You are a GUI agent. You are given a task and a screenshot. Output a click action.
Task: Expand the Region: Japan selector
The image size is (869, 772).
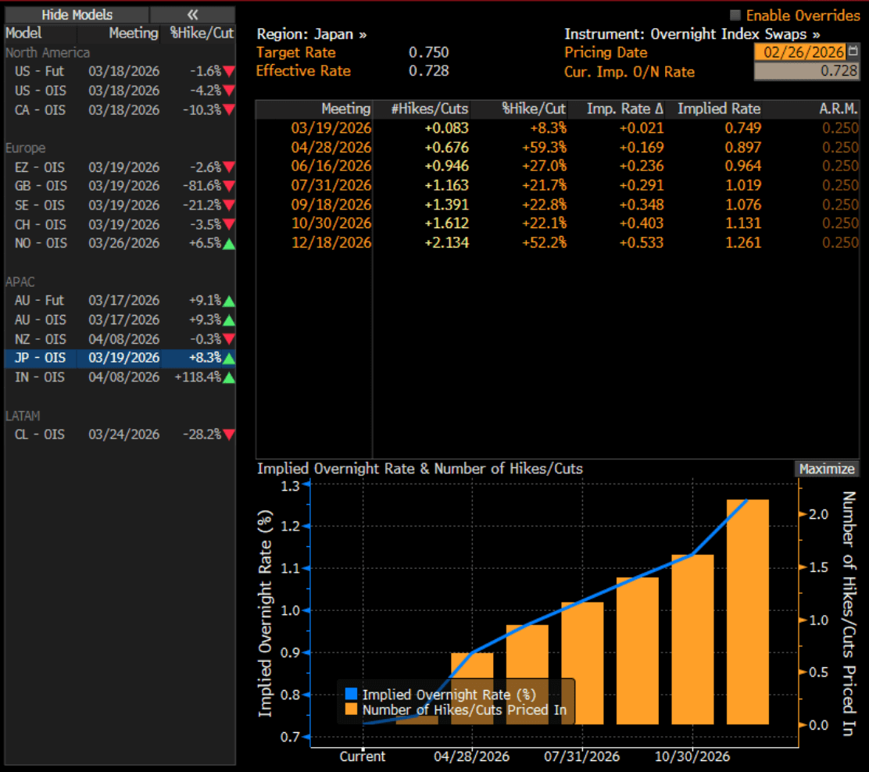(312, 34)
